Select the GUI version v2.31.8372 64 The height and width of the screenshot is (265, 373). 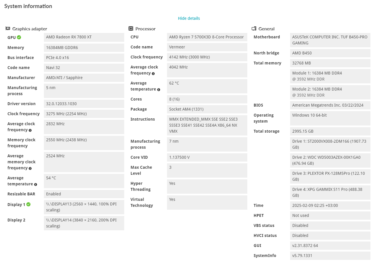[330, 246]
